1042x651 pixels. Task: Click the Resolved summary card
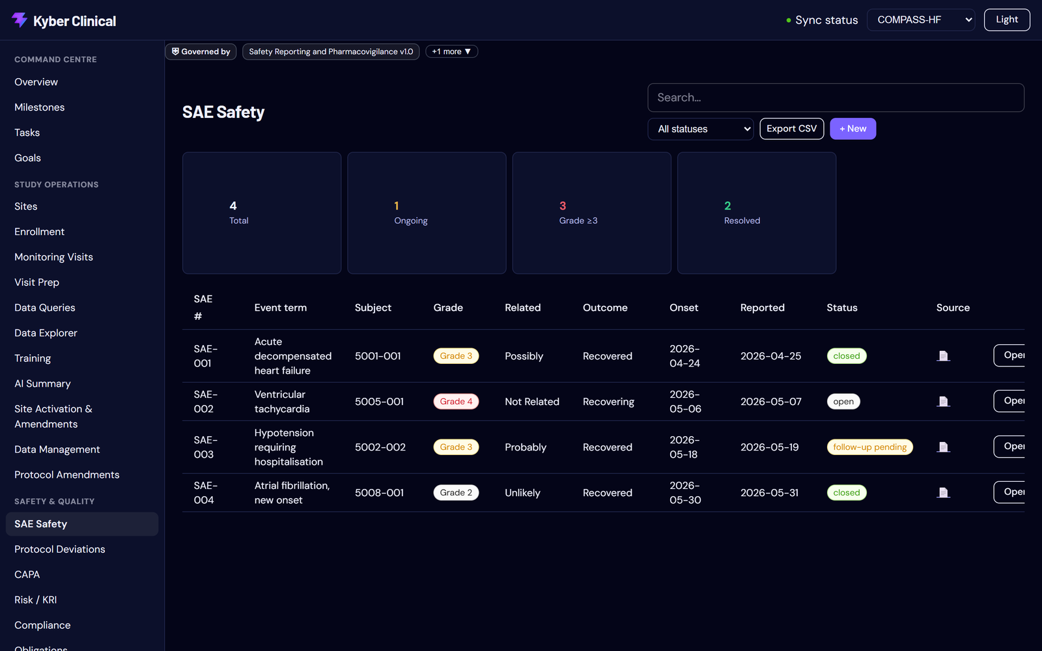[757, 213]
